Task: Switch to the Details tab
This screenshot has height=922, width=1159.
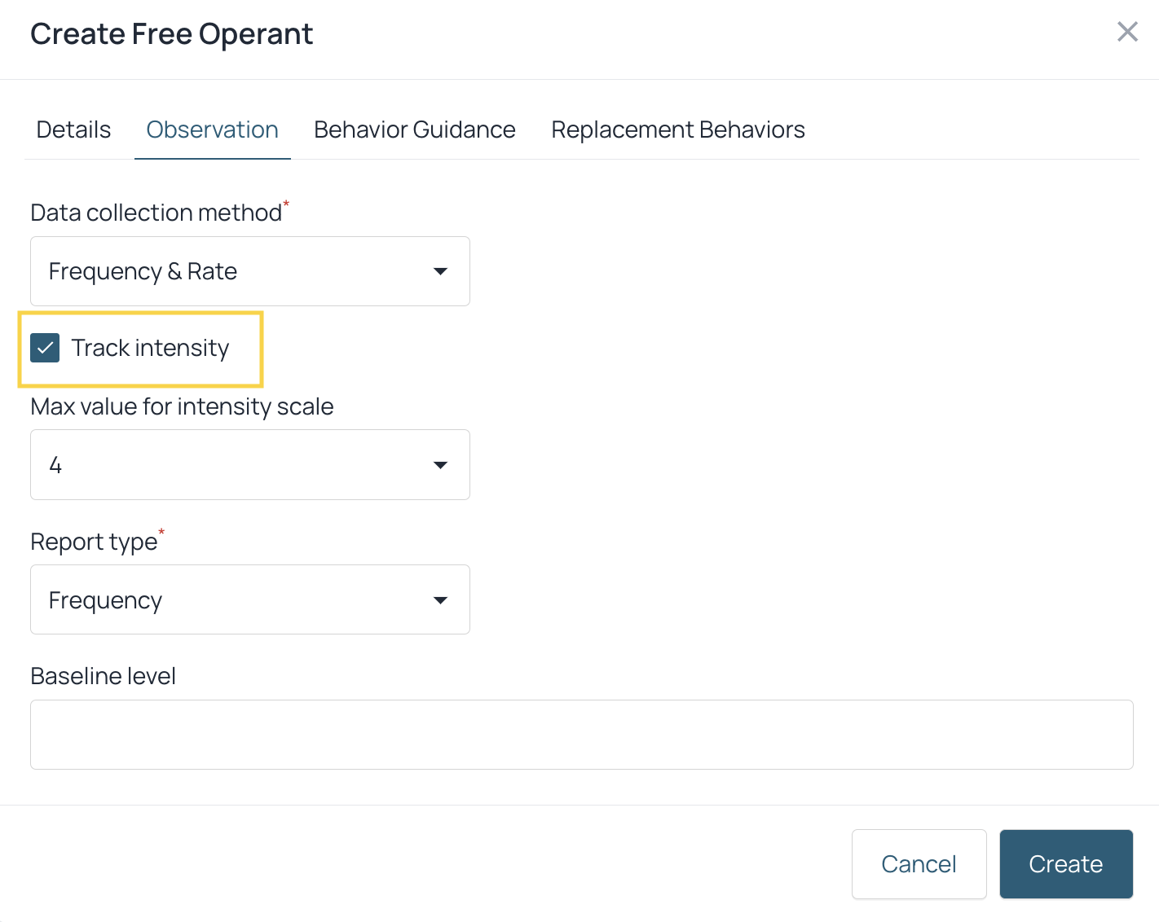Action: [x=73, y=130]
